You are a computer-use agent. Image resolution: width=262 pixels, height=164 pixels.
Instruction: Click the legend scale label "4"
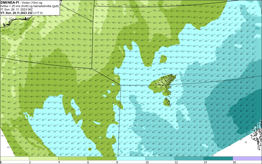click(x=59, y=162)
